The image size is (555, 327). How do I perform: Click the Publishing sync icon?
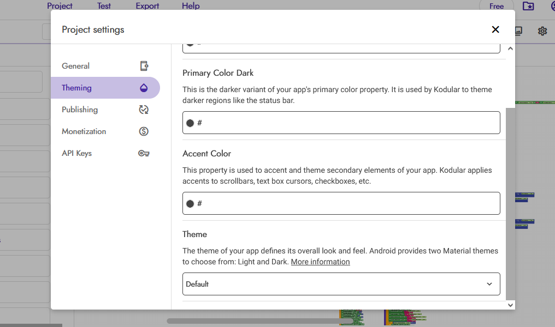pos(144,110)
